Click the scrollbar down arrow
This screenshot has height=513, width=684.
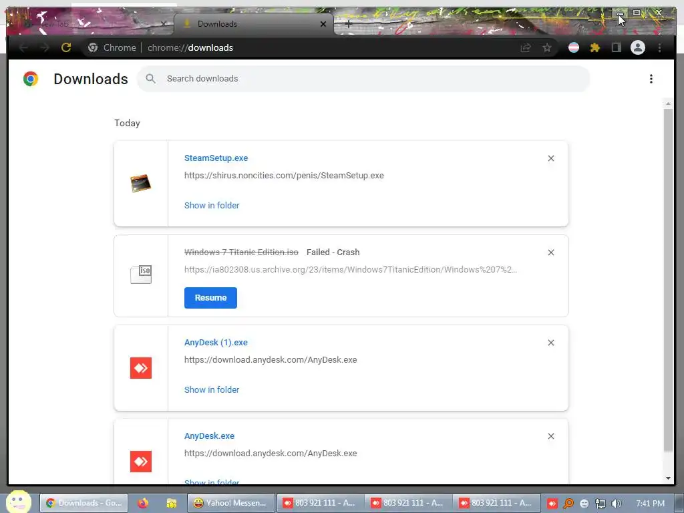668,478
